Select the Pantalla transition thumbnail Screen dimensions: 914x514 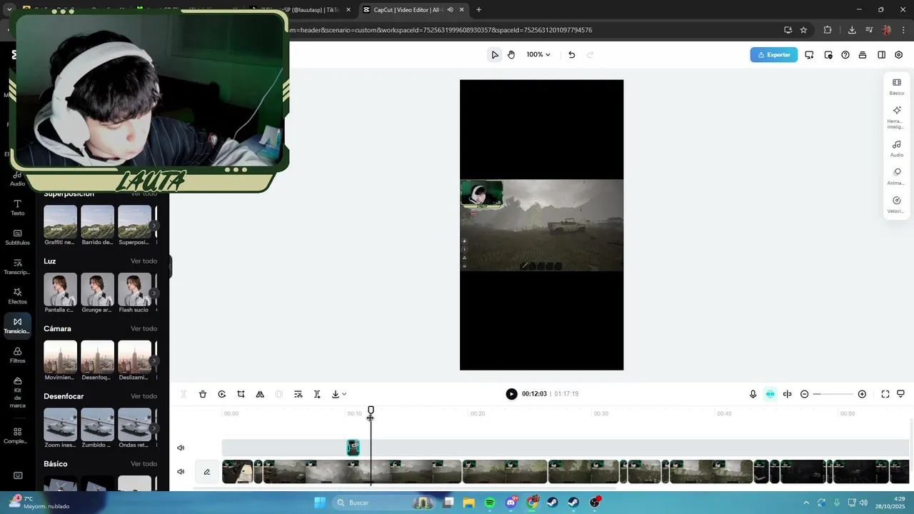60,289
